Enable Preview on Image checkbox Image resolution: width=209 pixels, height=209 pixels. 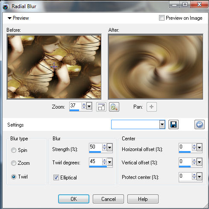point(162,18)
